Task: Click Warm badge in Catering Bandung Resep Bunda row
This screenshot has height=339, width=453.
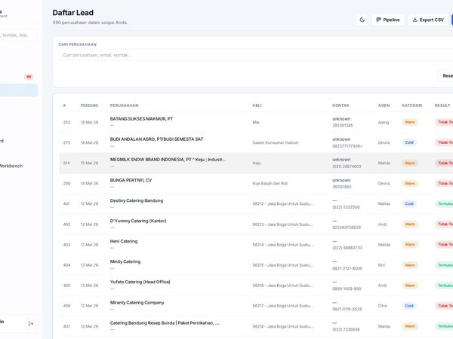Action: pos(410,326)
